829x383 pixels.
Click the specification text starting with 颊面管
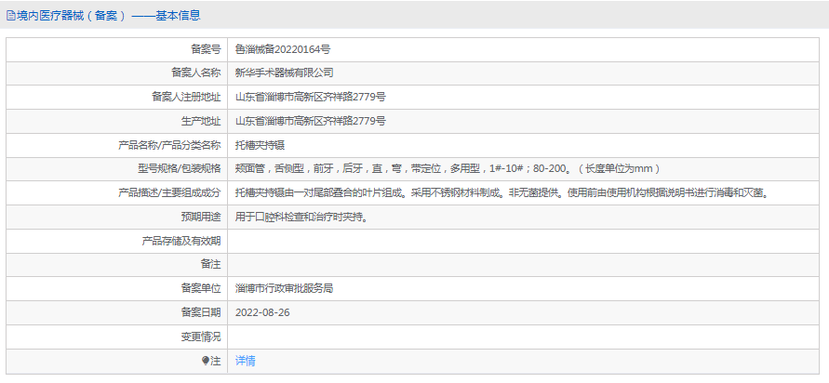(x=448, y=169)
